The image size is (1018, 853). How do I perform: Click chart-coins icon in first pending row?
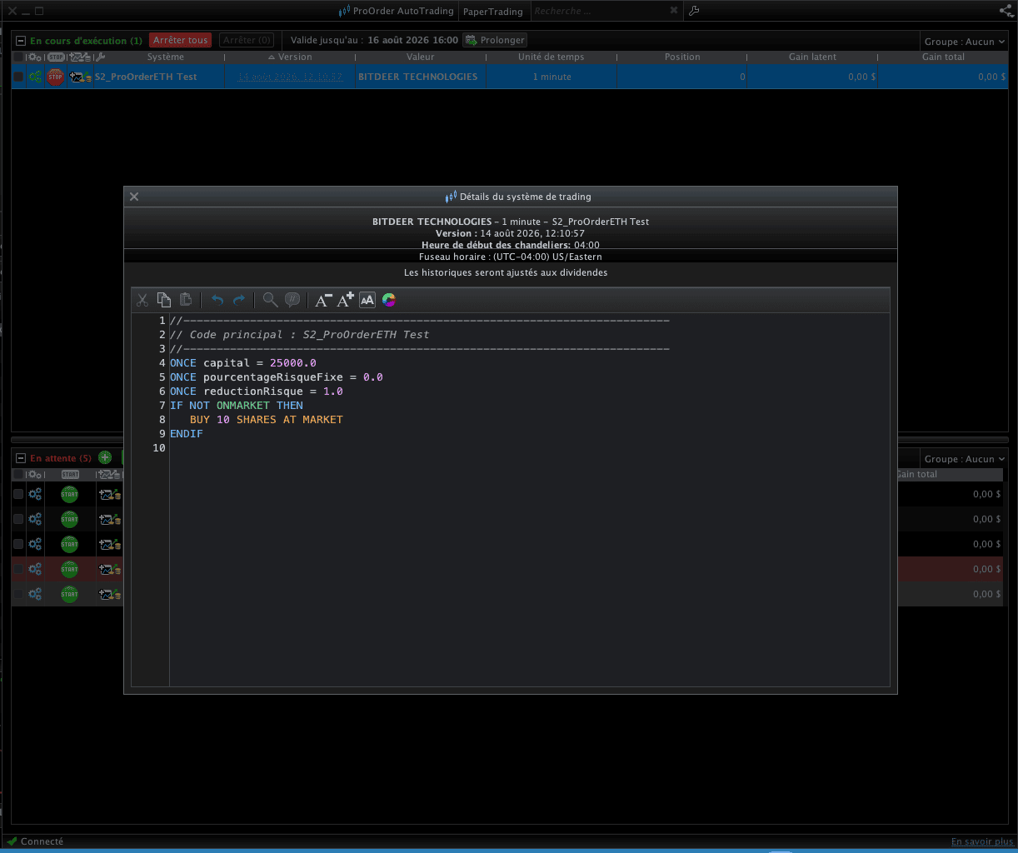(x=110, y=494)
